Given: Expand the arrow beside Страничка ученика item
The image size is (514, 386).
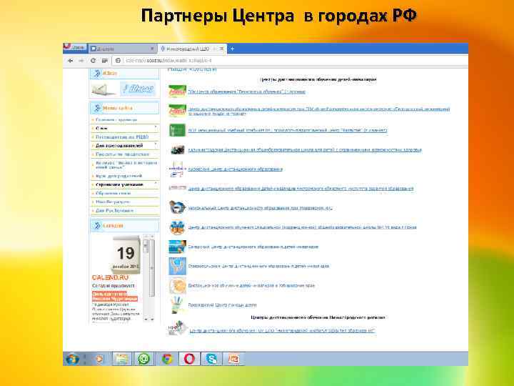Looking at the screenshot, I should tap(156, 184).
